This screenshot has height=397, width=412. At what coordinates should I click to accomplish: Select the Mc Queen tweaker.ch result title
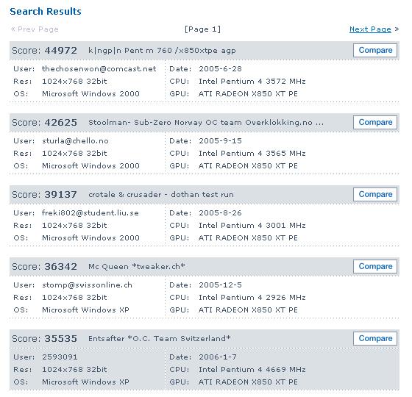click(137, 266)
